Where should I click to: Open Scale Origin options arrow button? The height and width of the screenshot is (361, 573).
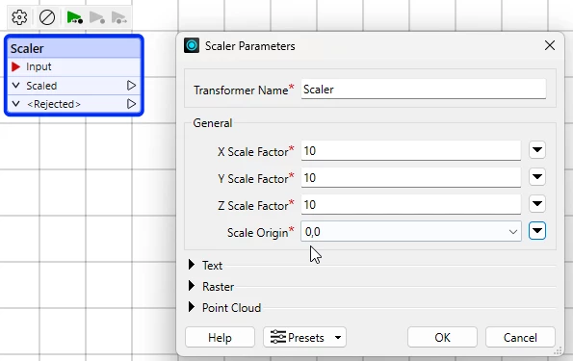click(x=536, y=230)
